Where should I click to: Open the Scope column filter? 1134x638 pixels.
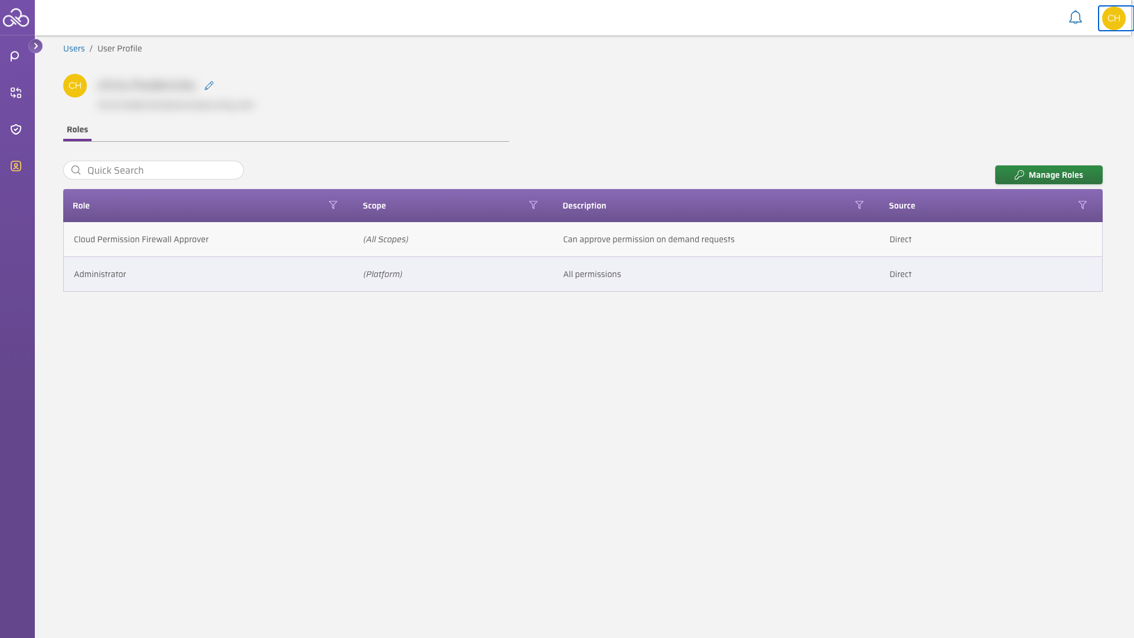(x=533, y=205)
